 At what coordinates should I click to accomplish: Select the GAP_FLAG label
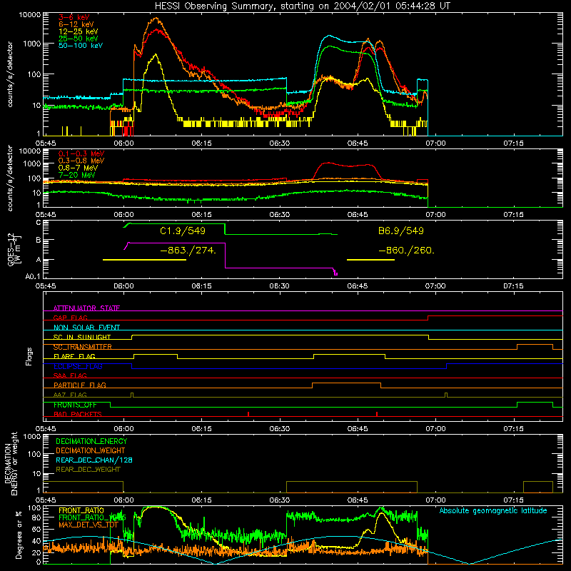70,318
